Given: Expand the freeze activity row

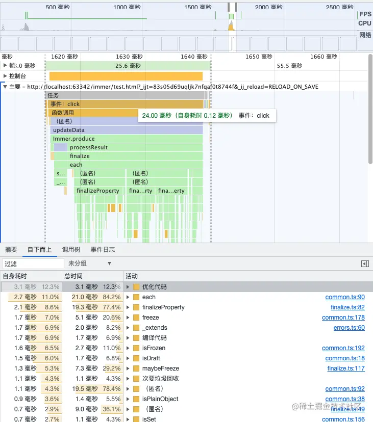Looking at the screenshot, I should 128,318.
